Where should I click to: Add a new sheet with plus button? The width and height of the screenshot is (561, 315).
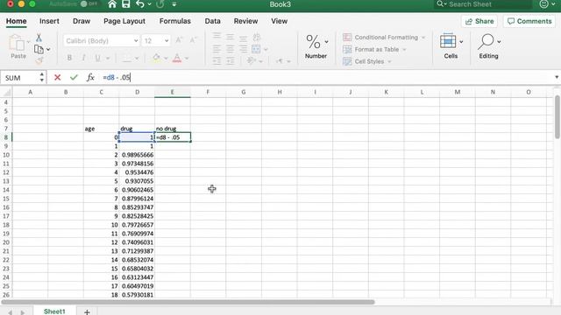click(87, 311)
